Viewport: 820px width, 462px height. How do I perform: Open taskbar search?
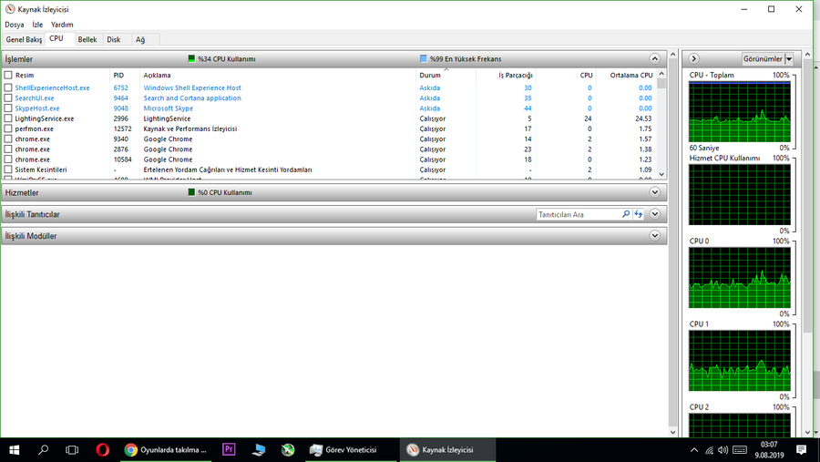[44, 449]
